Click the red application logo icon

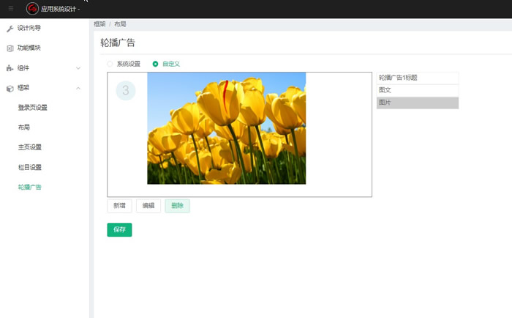[32, 9]
